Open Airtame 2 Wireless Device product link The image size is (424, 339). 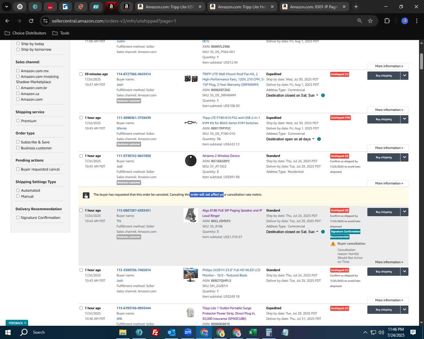coord(221,156)
